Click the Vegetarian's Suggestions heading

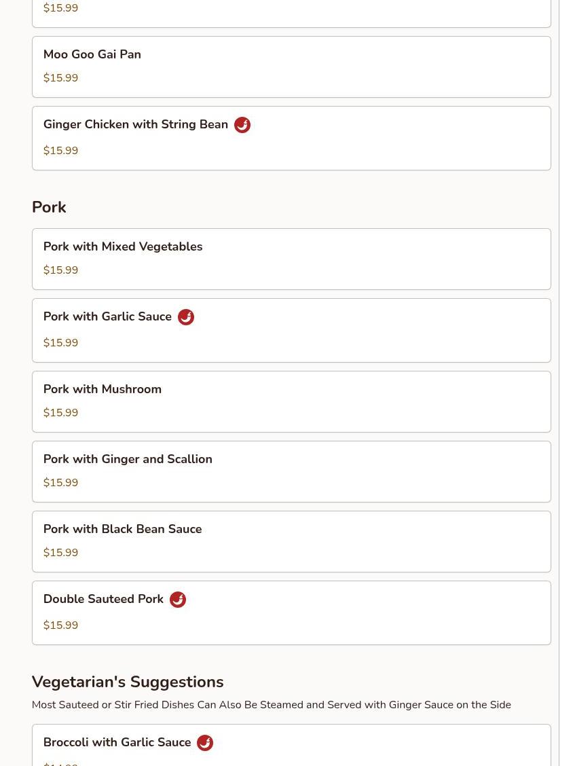pyautogui.click(x=128, y=682)
